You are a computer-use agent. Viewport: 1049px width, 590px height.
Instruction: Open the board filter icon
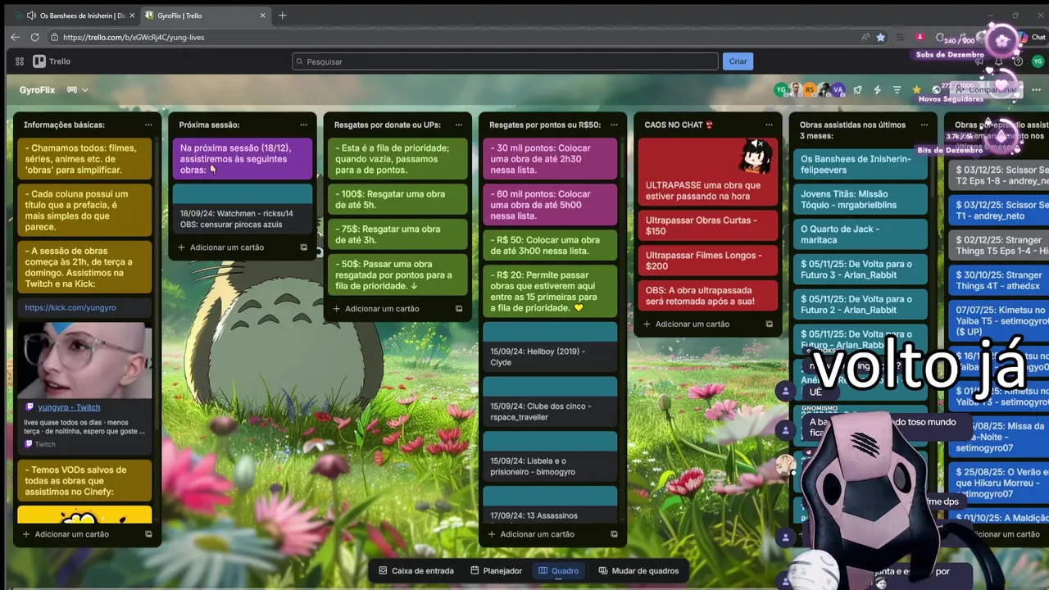[x=897, y=90]
